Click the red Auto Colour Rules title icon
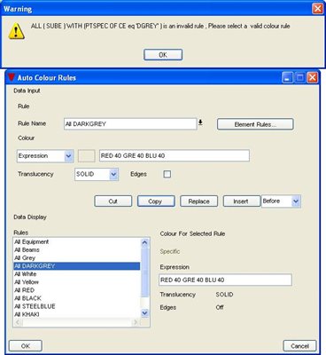 12,77
